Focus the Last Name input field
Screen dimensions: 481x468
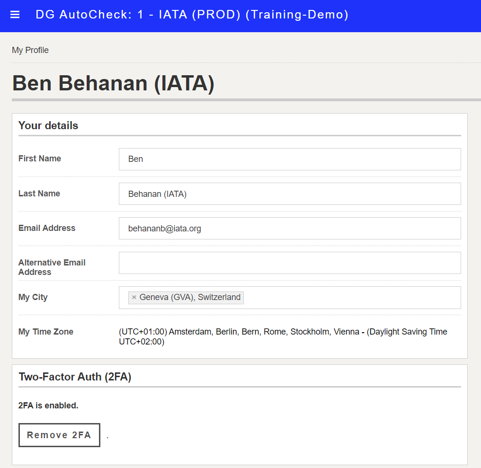[290, 194]
